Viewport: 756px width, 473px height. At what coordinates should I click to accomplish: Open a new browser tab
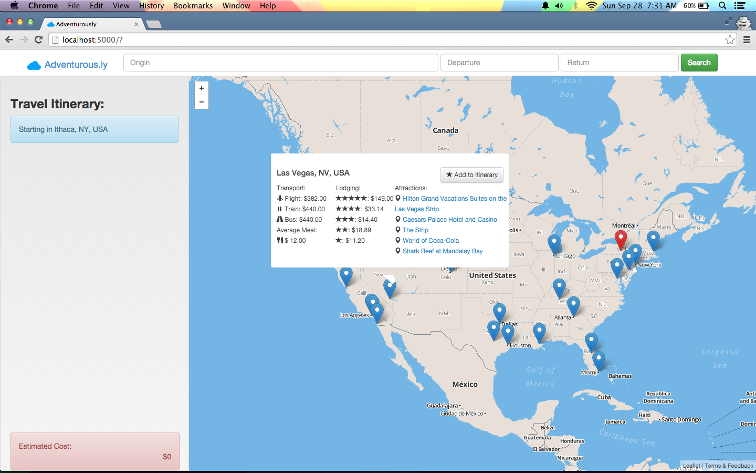(154, 24)
